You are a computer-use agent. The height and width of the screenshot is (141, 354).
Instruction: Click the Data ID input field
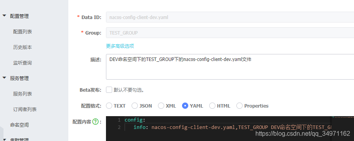[x=230, y=17]
